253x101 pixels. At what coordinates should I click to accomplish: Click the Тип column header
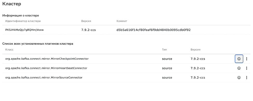(164, 50)
